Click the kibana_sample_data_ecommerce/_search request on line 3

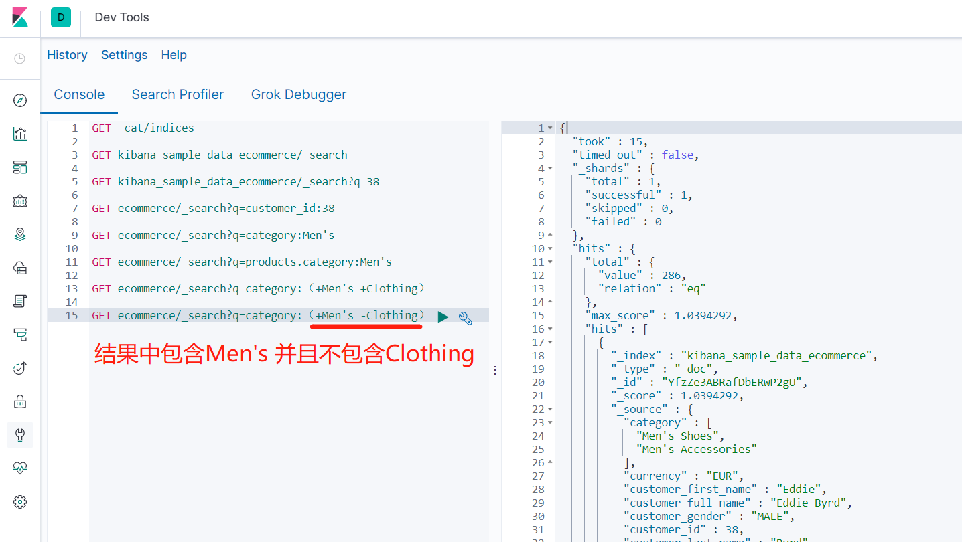tap(220, 155)
